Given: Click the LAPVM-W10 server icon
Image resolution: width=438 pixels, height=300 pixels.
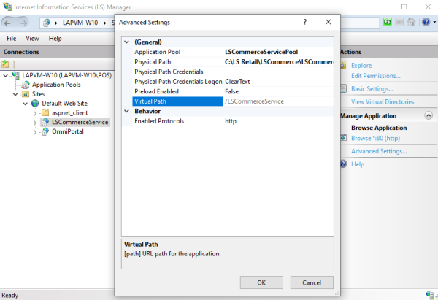Looking at the screenshot, I should pos(15,75).
